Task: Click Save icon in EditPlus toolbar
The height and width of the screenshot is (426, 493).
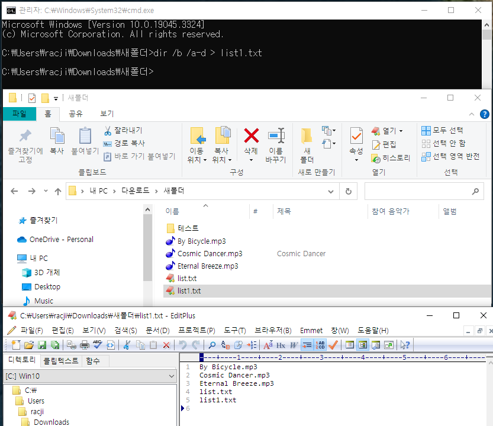Action: (x=42, y=345)
